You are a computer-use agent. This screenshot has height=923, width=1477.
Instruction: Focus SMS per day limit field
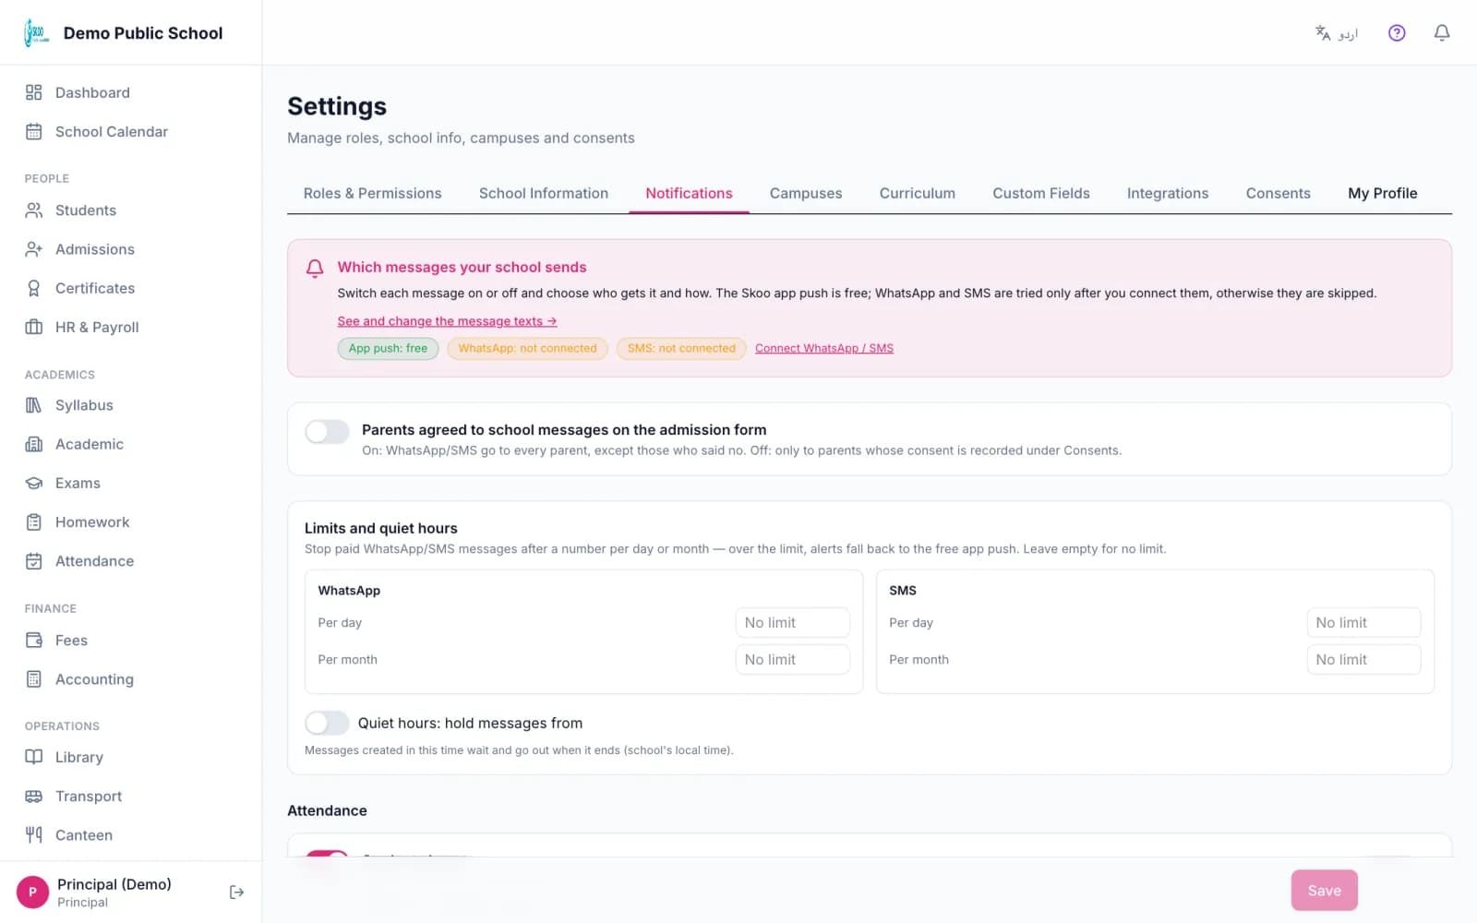pyautogui.click(x=1363, y=623)
